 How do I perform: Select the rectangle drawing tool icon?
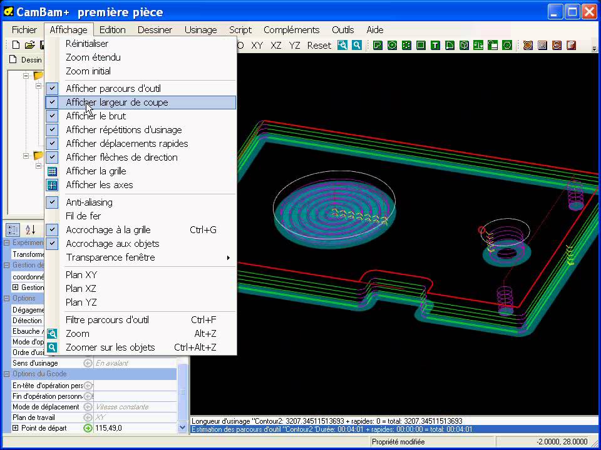[421, 46]
